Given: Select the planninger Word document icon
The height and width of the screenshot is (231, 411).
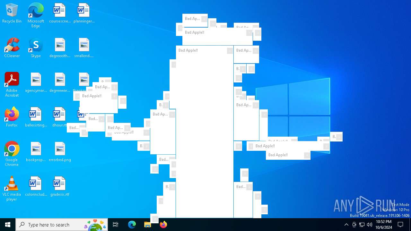Looking at the screenshot, I should click(x=84, y=13).
